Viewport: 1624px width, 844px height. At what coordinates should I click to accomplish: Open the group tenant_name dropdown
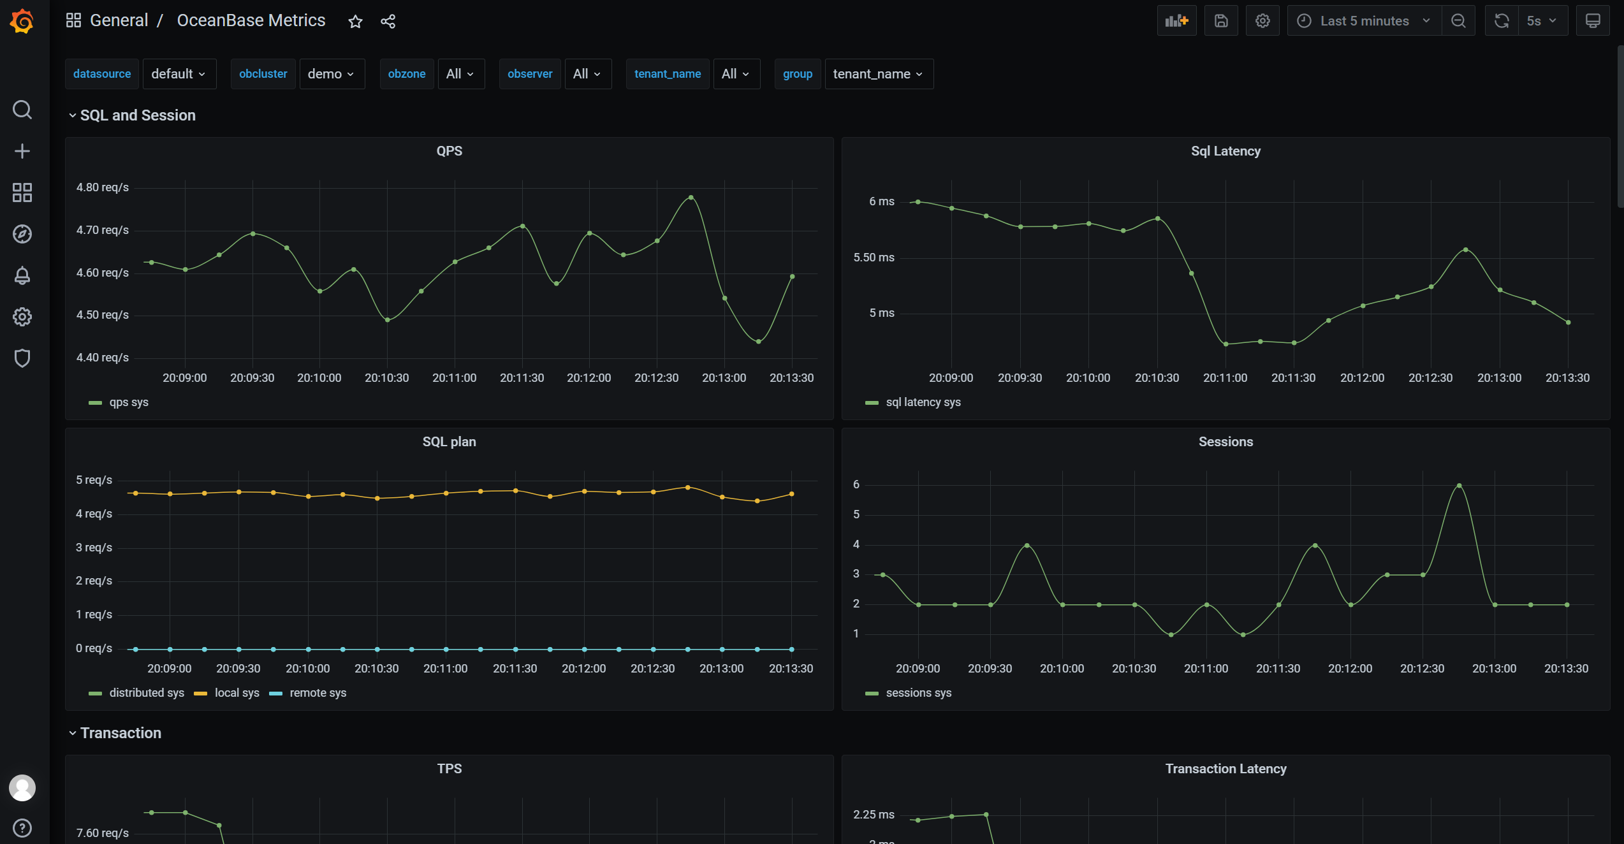[879, 74]
